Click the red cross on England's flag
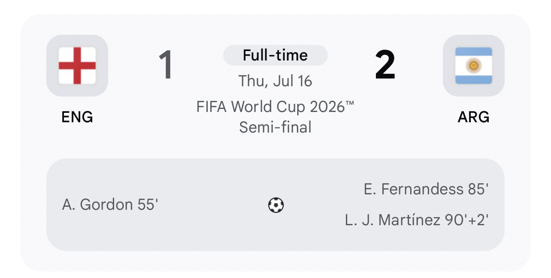This screenshot has height=278, width=551. [x=77, y=66]
